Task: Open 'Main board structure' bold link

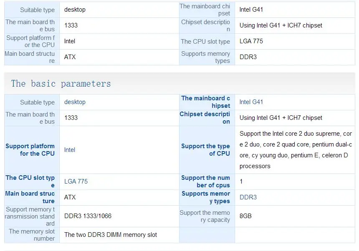Action: pyautogui.click(x=30, y=197)
